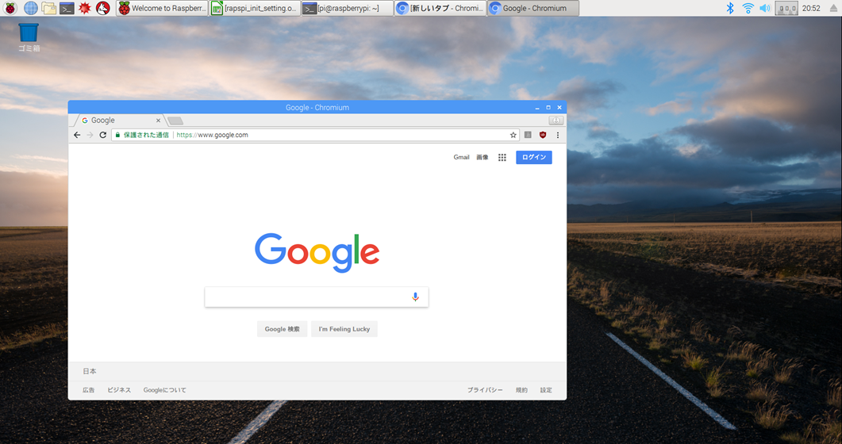Screen dimensions: 842x444
Task: Start voice search with microphone
Action: click(x=415, y=297)
